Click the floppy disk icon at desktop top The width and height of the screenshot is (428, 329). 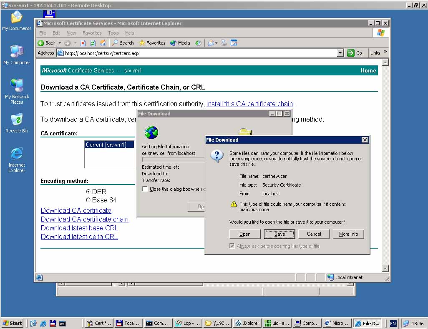pos(49,14)
